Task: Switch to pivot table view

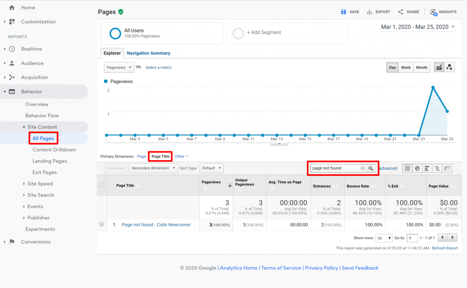Action: pyautogui.click(x=447, y=168)
